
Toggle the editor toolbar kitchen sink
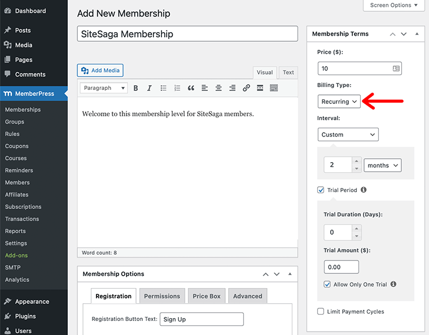(274, 88)
